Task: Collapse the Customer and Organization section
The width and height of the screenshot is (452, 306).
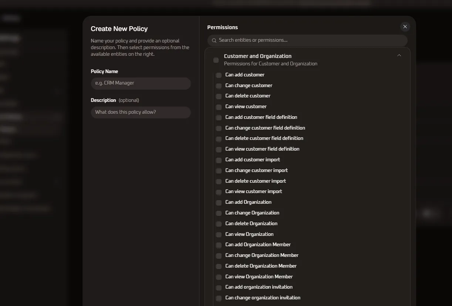Action: pyautogui.click(x=399, y=55)
